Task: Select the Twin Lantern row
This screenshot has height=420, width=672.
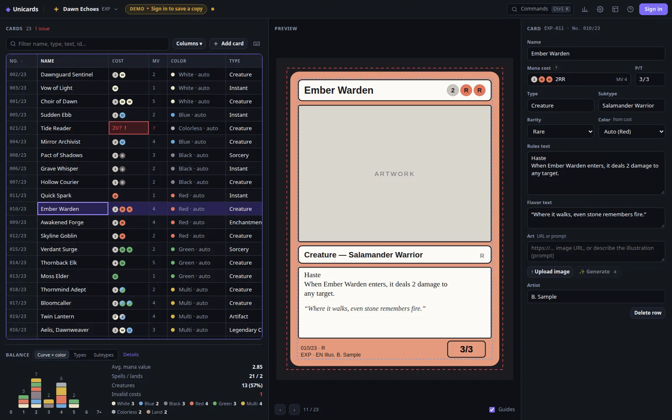Action: tap(134, 317)
